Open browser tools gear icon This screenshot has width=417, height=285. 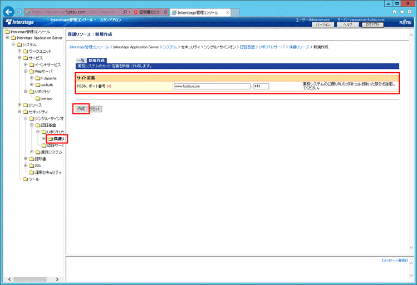[409, 12]
